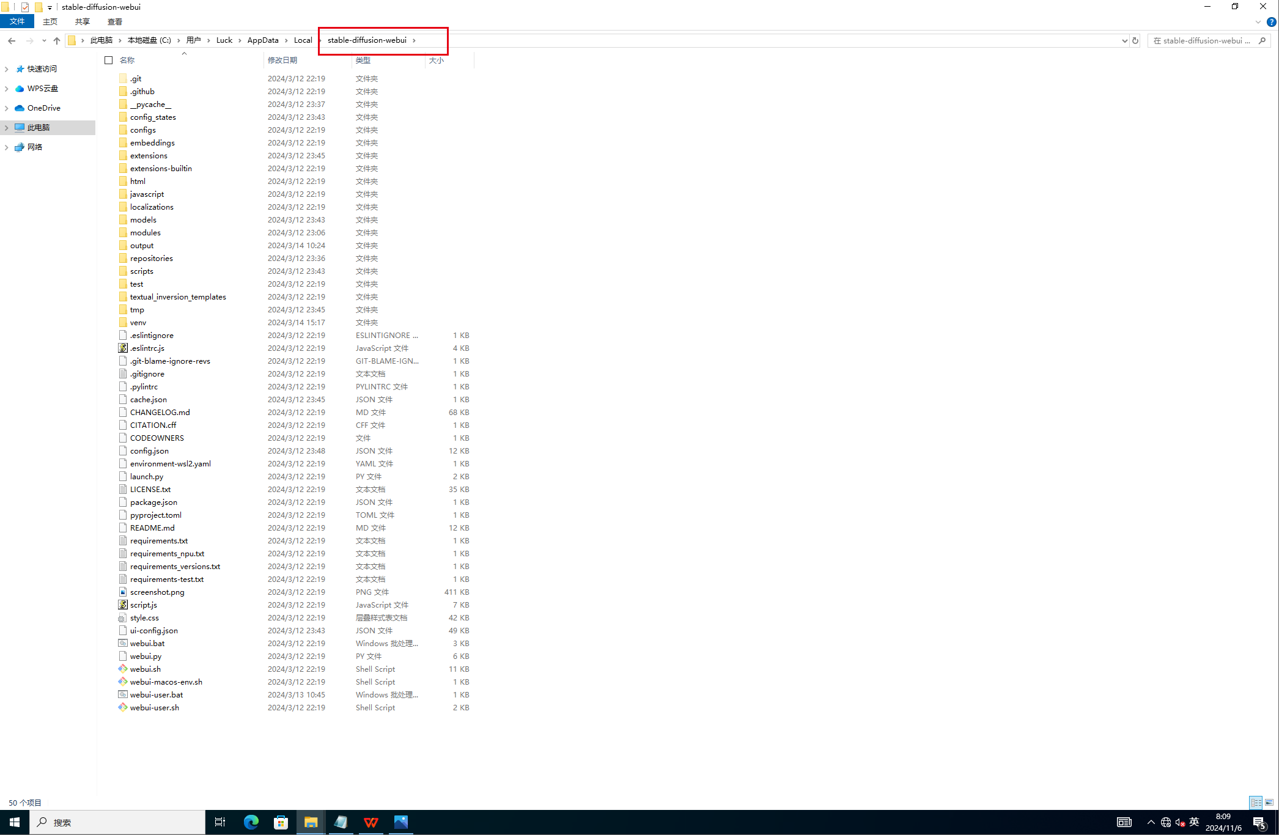
Task: Select launch.py file
Action: (147, 476)
